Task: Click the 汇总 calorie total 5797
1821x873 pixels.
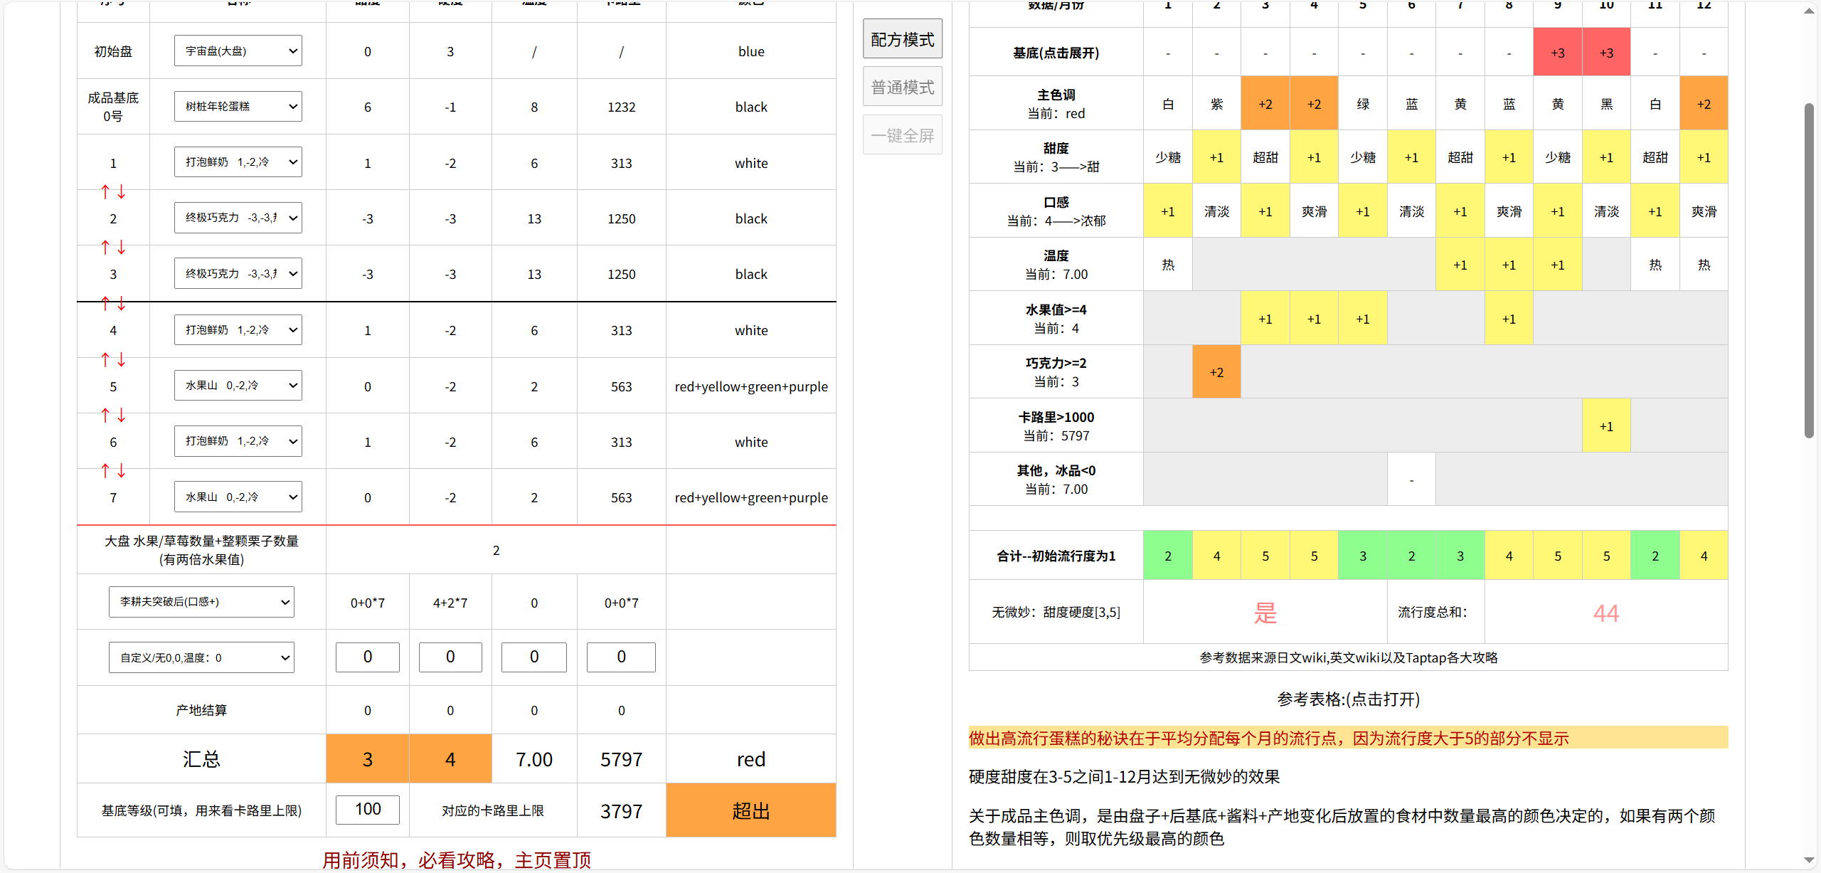Action: [621, 759]
